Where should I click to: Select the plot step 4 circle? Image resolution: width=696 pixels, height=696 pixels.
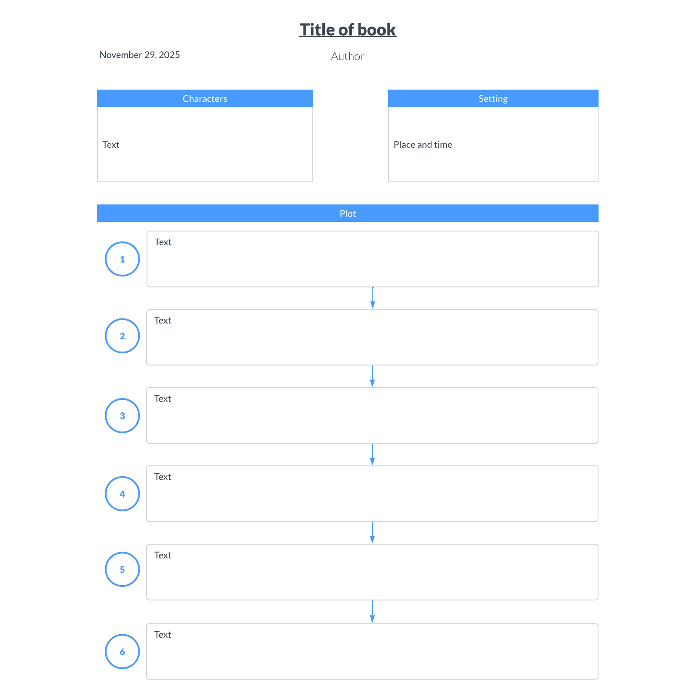tap(122, 494)
